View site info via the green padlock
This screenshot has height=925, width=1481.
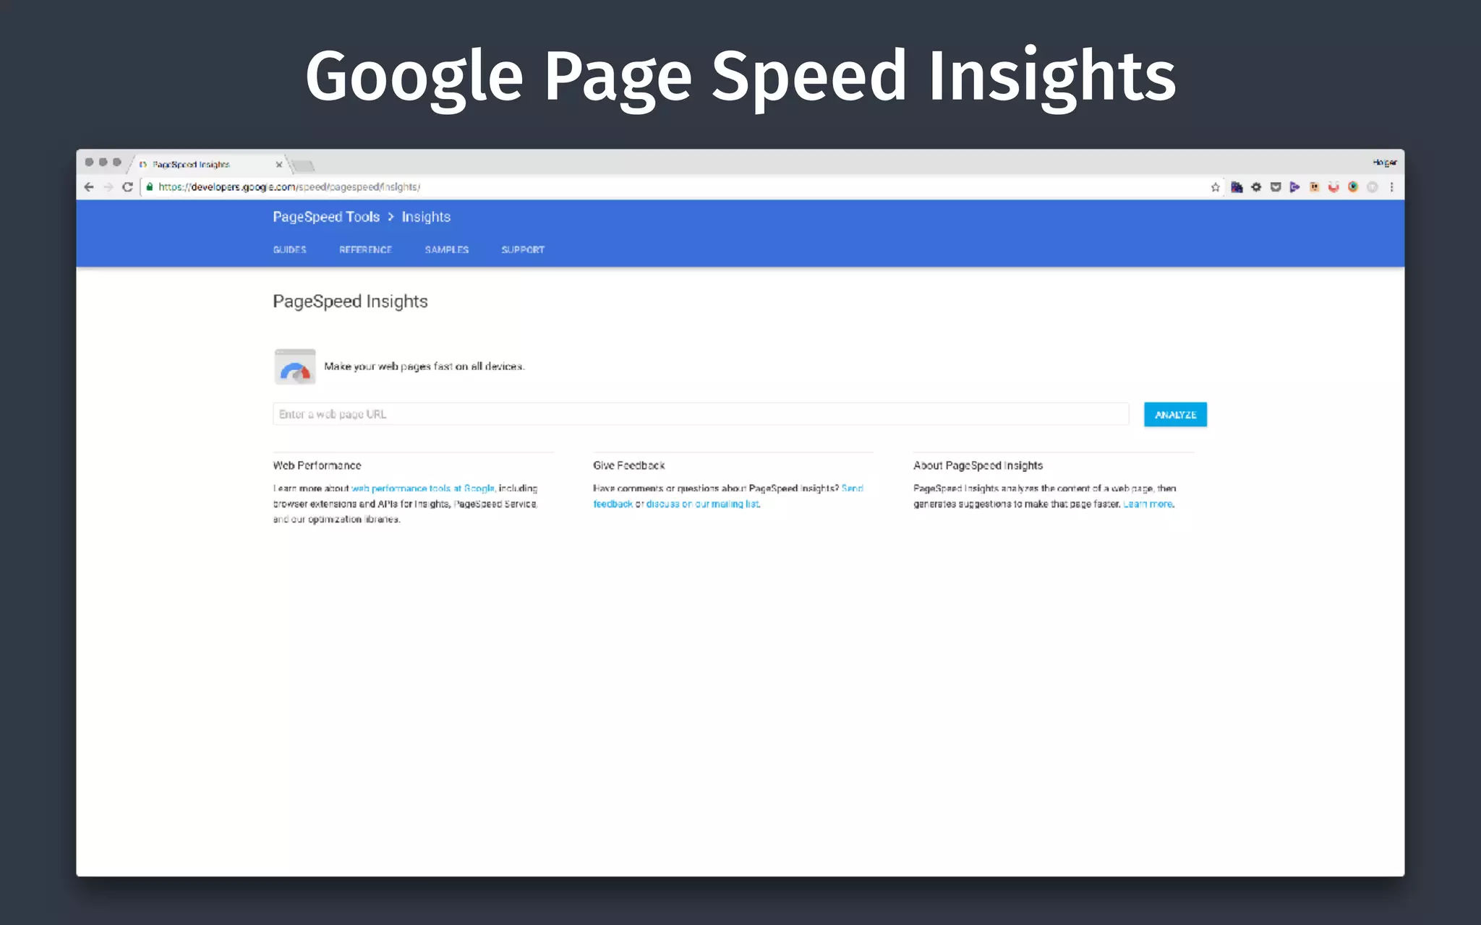click(150, 186)
